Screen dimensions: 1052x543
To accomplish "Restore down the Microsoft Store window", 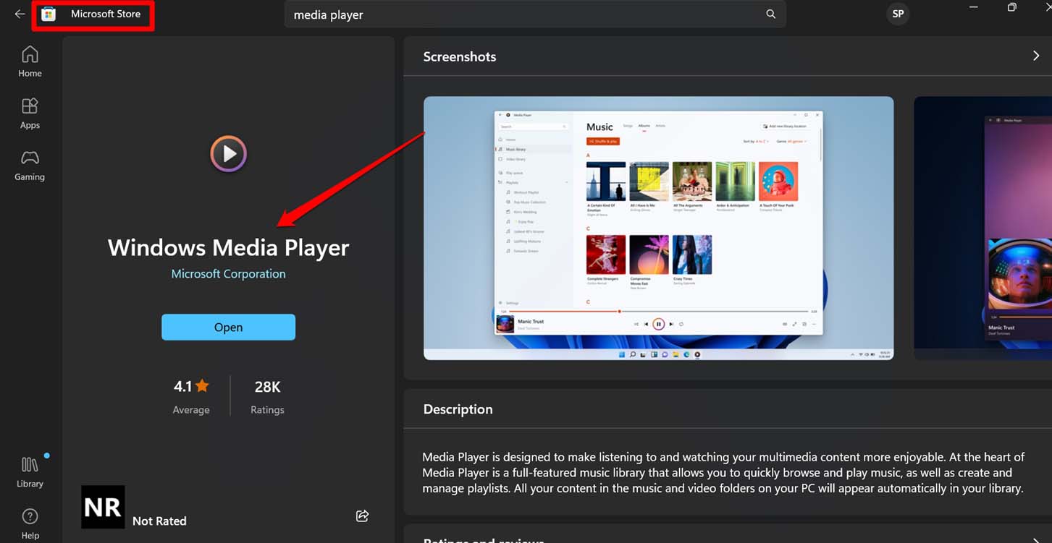I will (x=1011, y=7).
